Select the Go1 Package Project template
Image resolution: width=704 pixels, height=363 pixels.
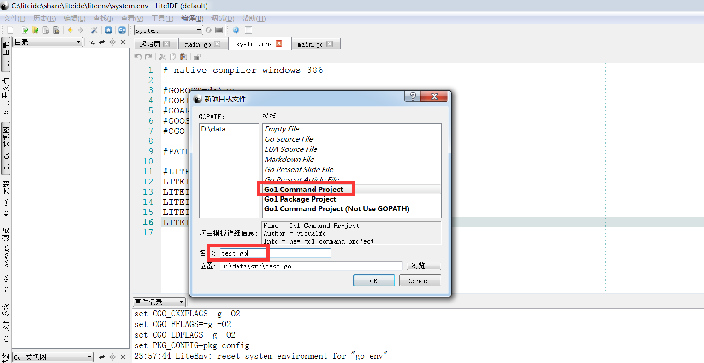coord(300,199)
